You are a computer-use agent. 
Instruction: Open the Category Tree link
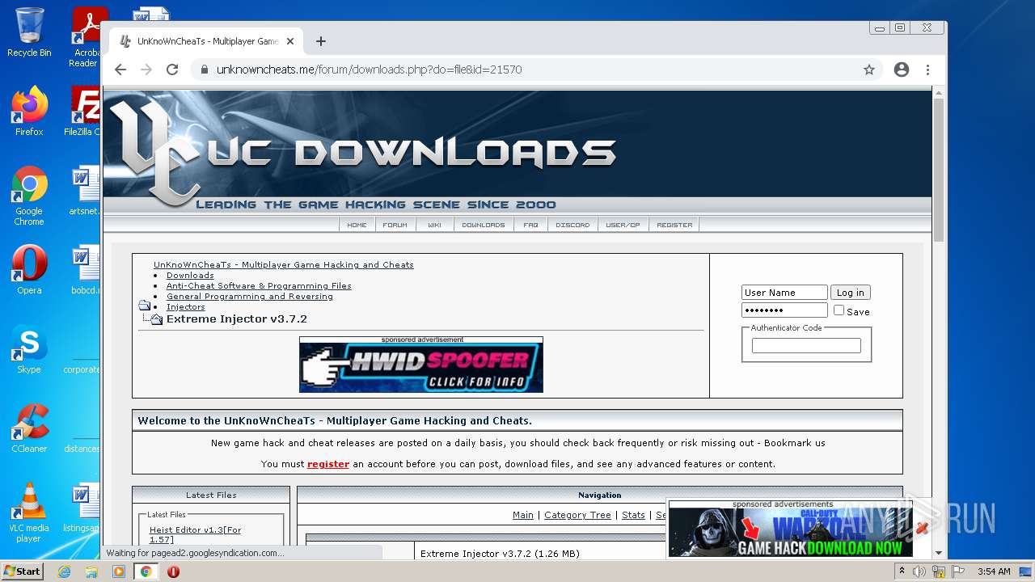[577, 515]
